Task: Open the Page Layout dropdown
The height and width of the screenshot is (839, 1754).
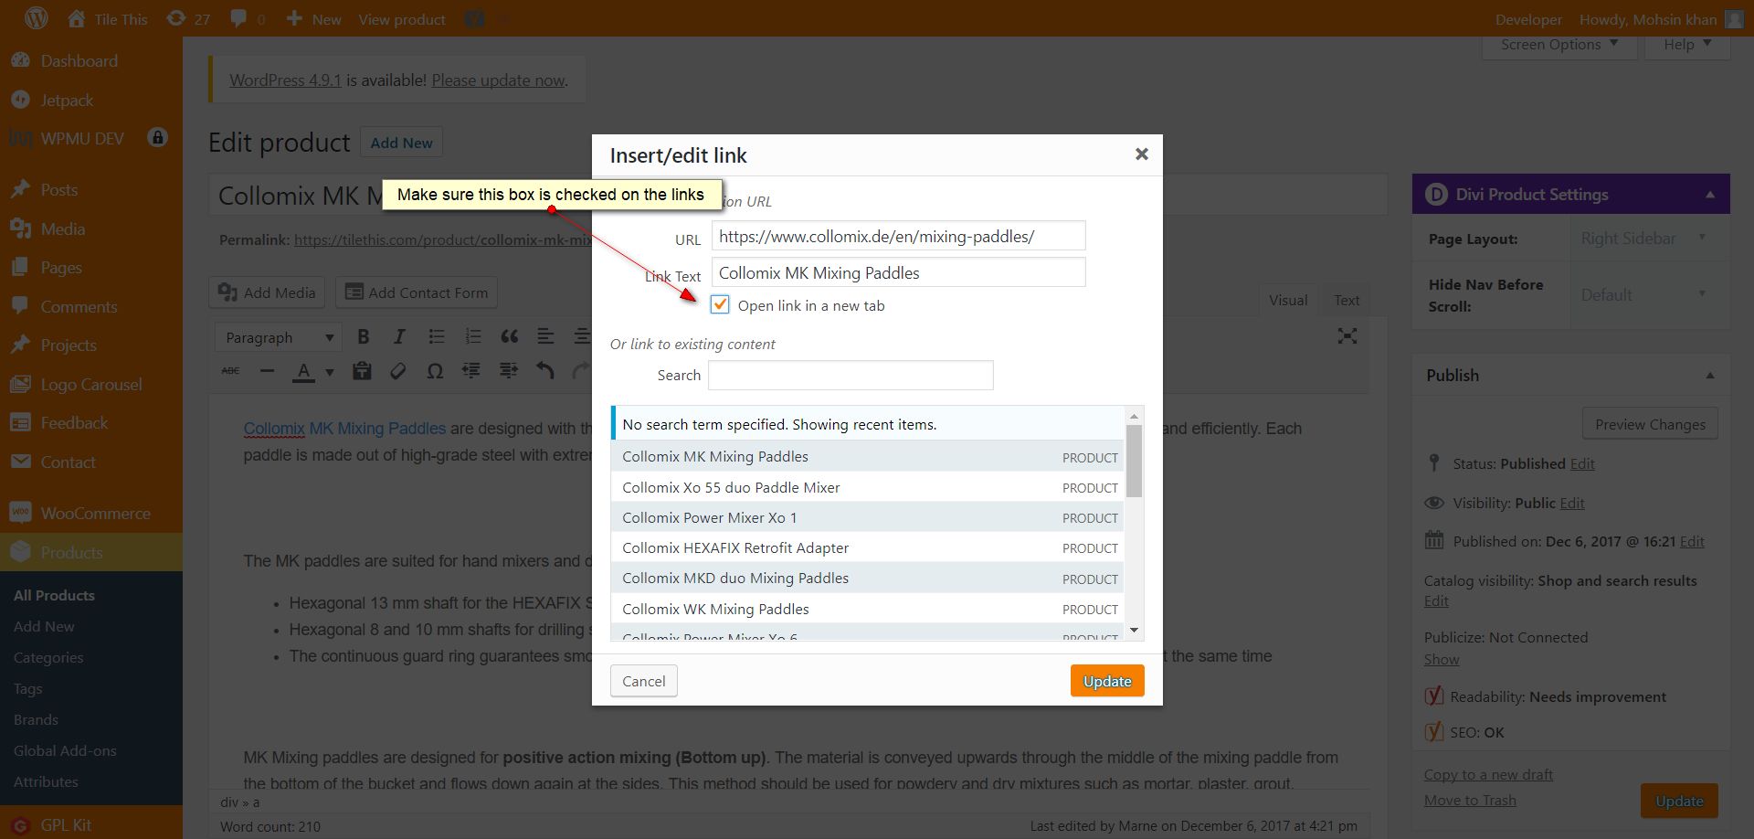Action: 1643,239
